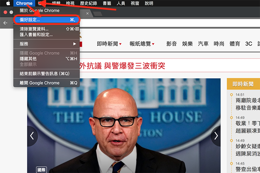Select 偏好設定... from Chrome menu
Image resolution: width=260 pixels, height=173 pixels.
click(46, 20)
